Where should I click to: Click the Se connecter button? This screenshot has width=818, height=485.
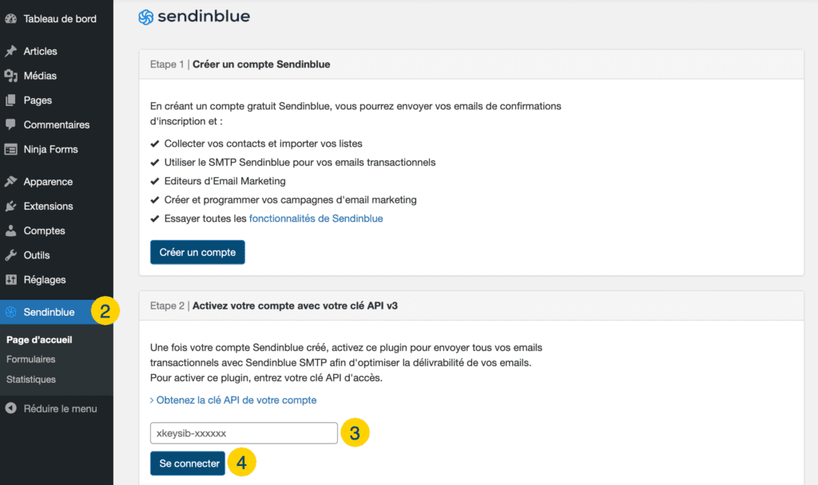[x=188, y=463]
